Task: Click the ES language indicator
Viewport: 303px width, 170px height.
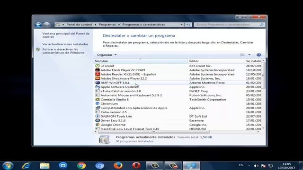Action: pos(241,165)
